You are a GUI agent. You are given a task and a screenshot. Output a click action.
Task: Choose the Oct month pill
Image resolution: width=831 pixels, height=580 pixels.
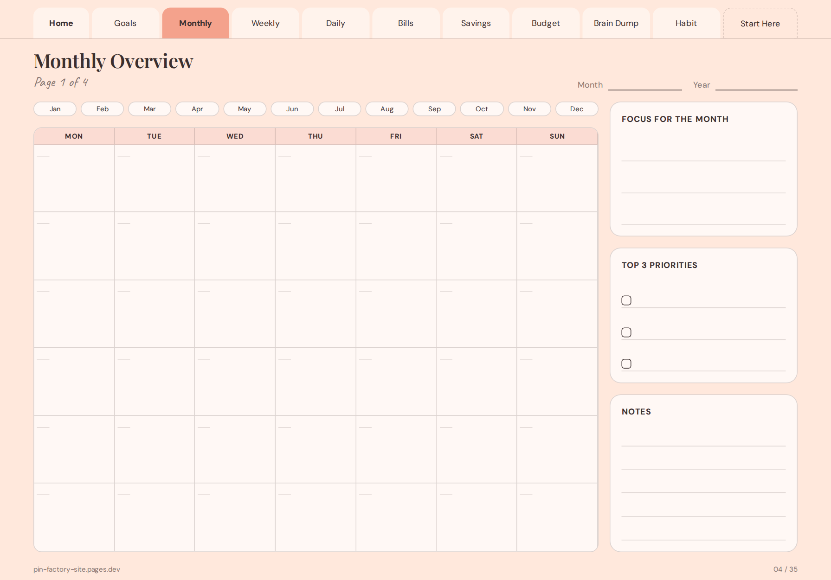coord(482,109)
